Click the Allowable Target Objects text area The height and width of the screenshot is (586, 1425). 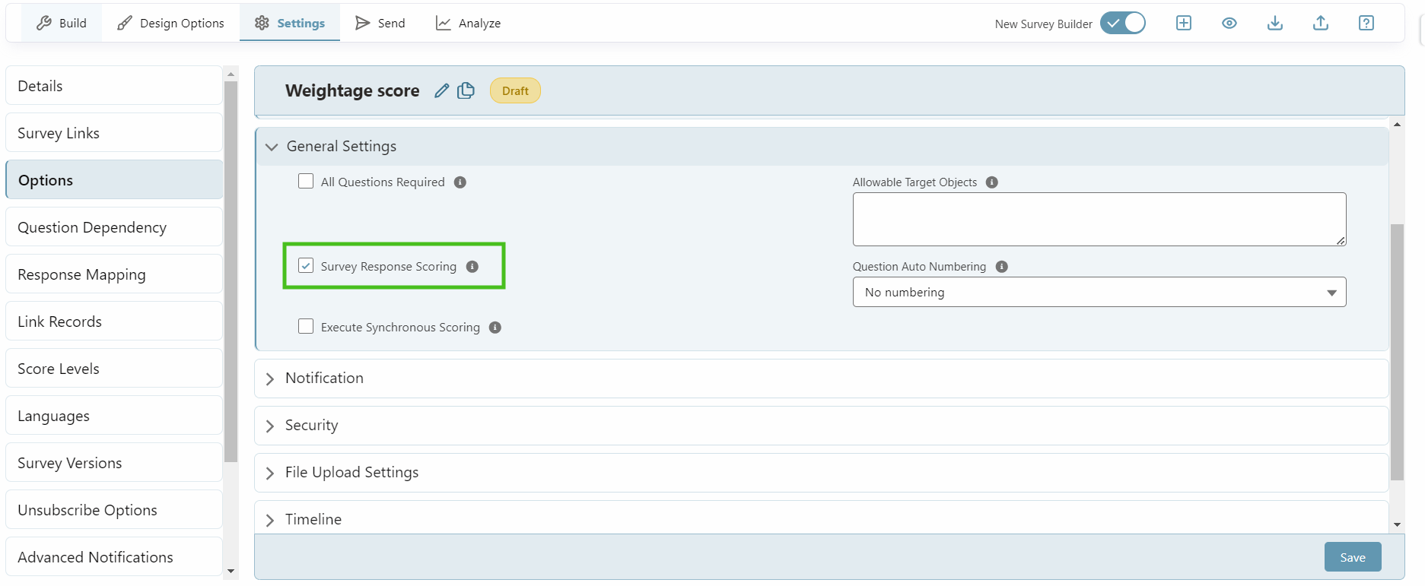1099,219
